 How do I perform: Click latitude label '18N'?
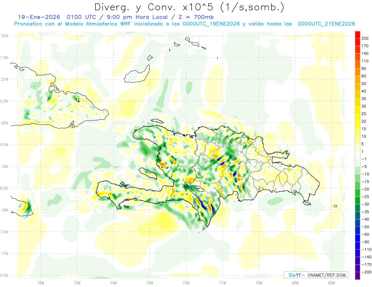coord(4,210)
